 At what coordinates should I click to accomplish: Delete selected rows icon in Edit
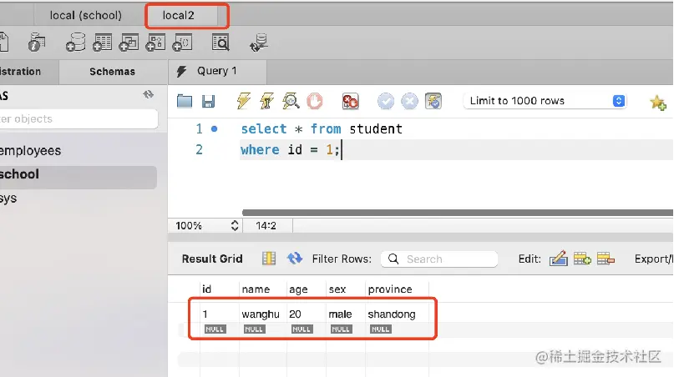606,259
